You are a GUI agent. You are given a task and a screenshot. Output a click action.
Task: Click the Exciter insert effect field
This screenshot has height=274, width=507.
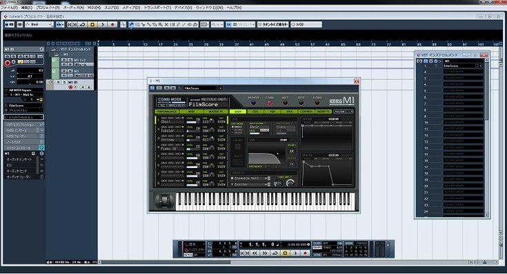click(250, 185)
